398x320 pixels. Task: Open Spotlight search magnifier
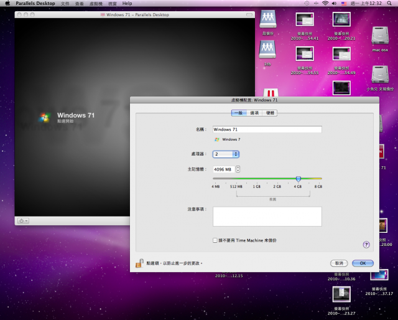[389, 3]
